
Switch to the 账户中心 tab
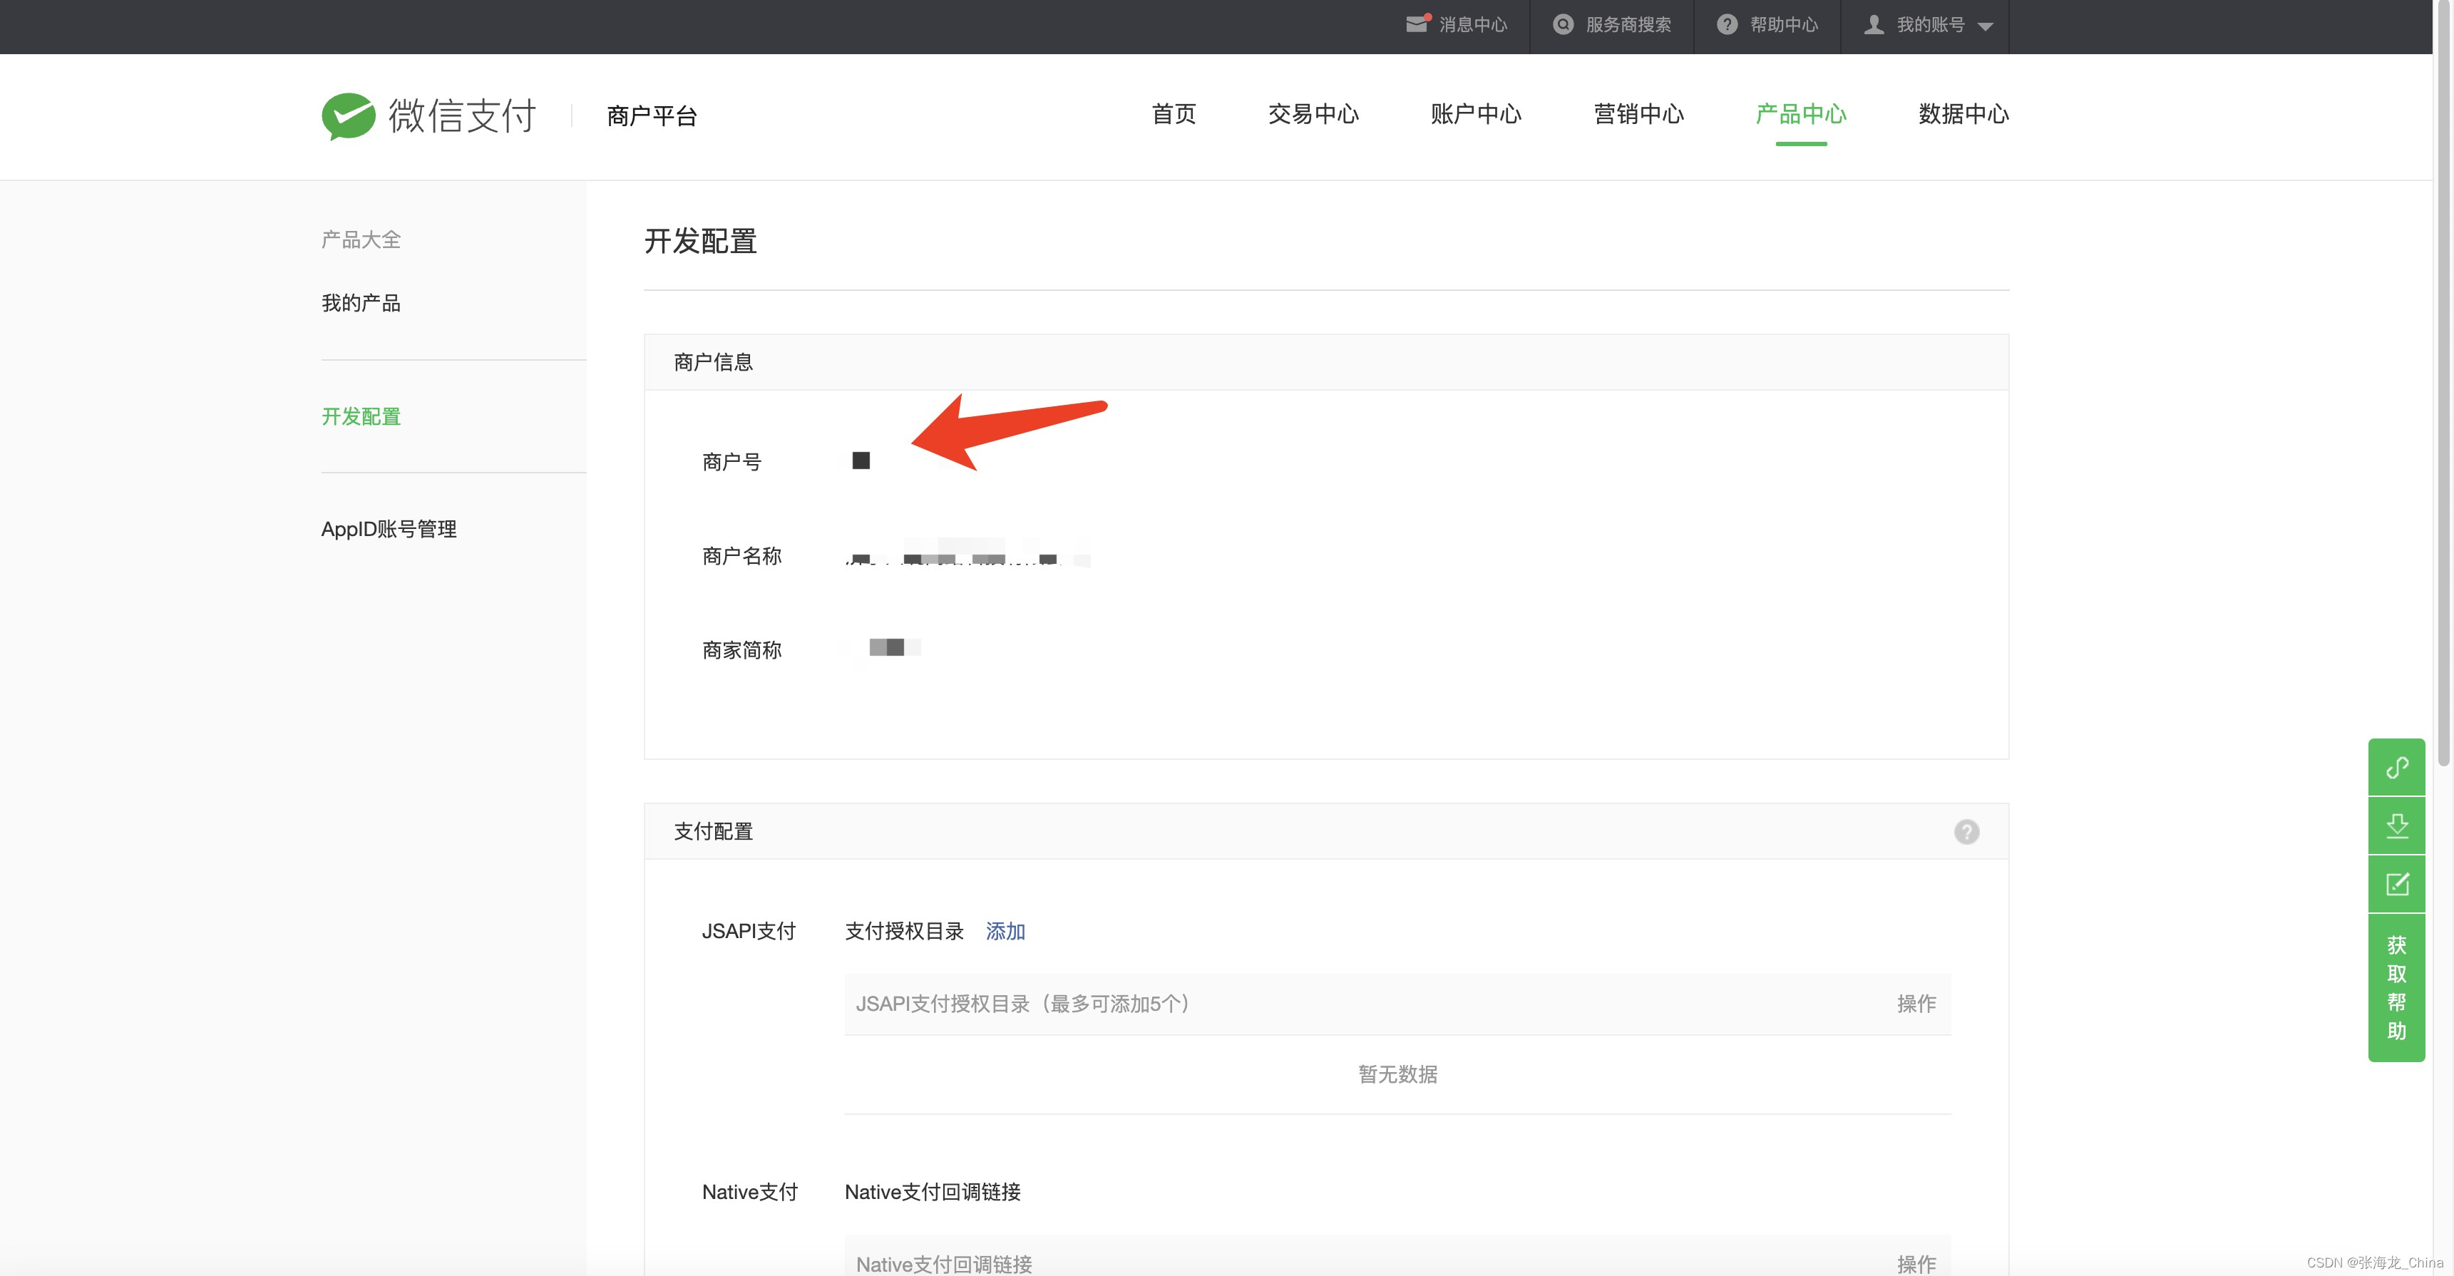point(1476,114)
